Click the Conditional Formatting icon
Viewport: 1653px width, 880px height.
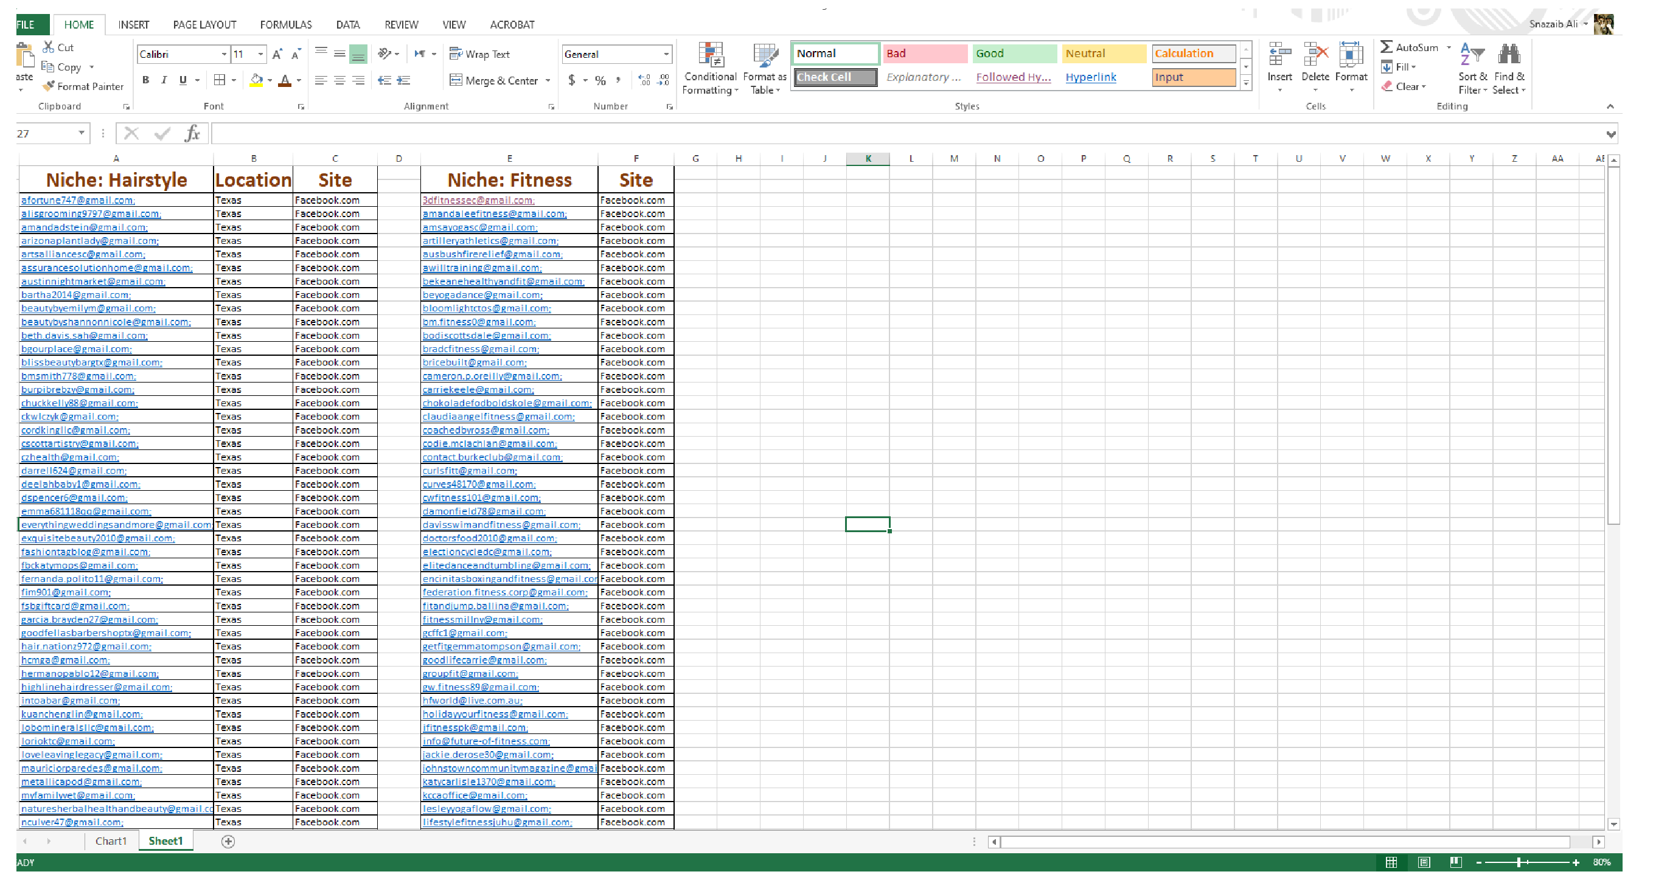[711, 56]
